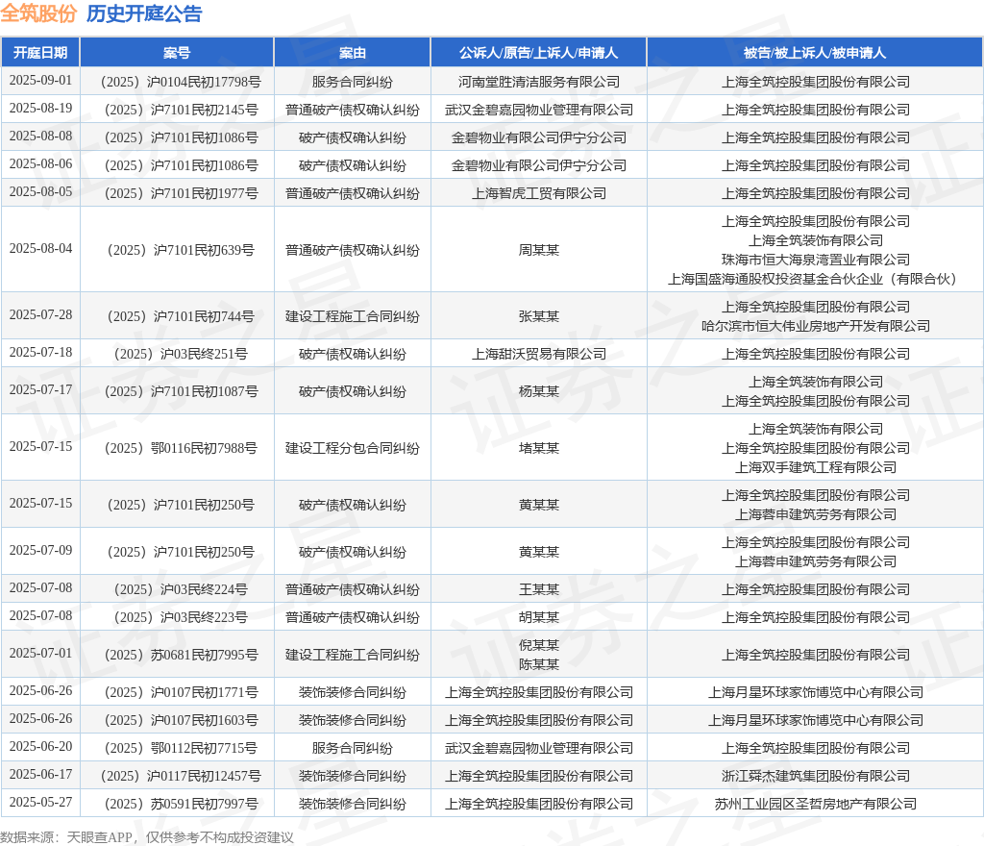Image resolution: width=984 pixels, height=846 pixels.
Task: Select the 开庭日期 column header
Action: (40, 53)
